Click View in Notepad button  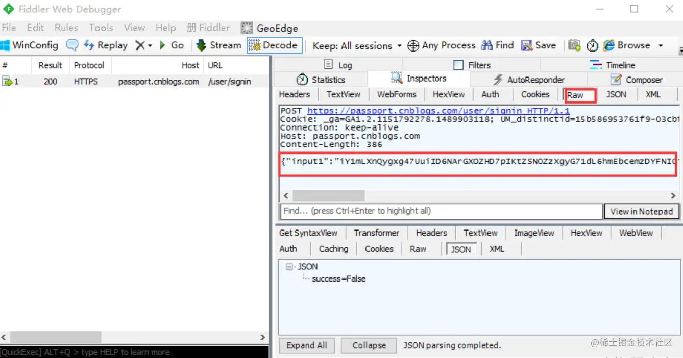642,211
